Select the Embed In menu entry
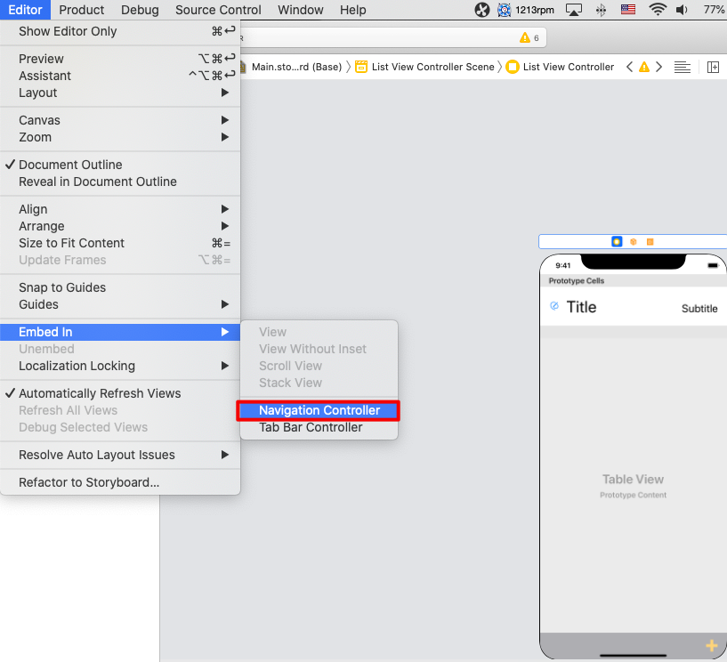727x662 pixels. pos(120,332)
